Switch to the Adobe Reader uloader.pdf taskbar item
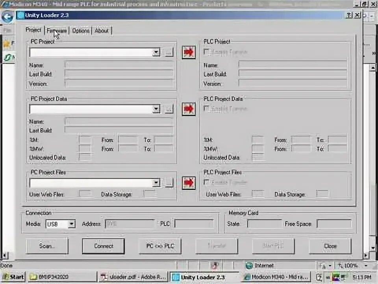 tap(133, 277)
